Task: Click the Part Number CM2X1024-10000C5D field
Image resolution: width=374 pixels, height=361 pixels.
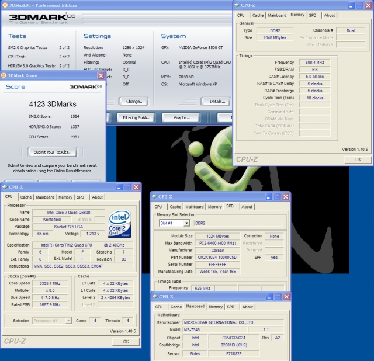Action: pos(217,257)
